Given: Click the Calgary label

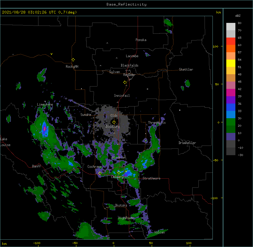Looking at the screenshot, I should [x=117, y=177].
